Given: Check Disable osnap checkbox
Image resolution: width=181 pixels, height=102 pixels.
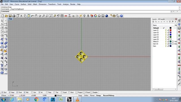Looking at the screenshot, I should tap(91, 92).
